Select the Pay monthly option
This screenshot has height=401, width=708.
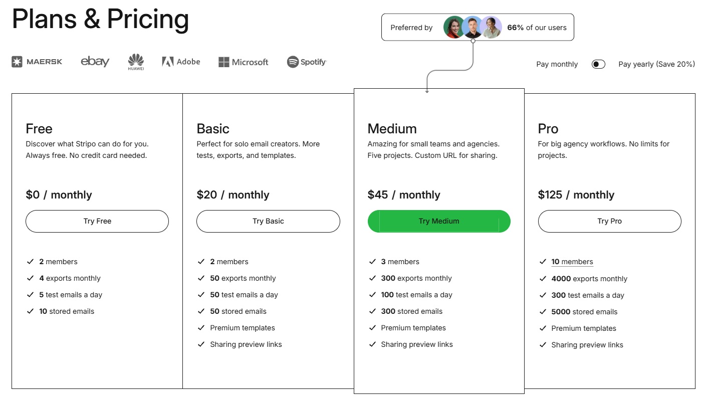pos(557,64)
